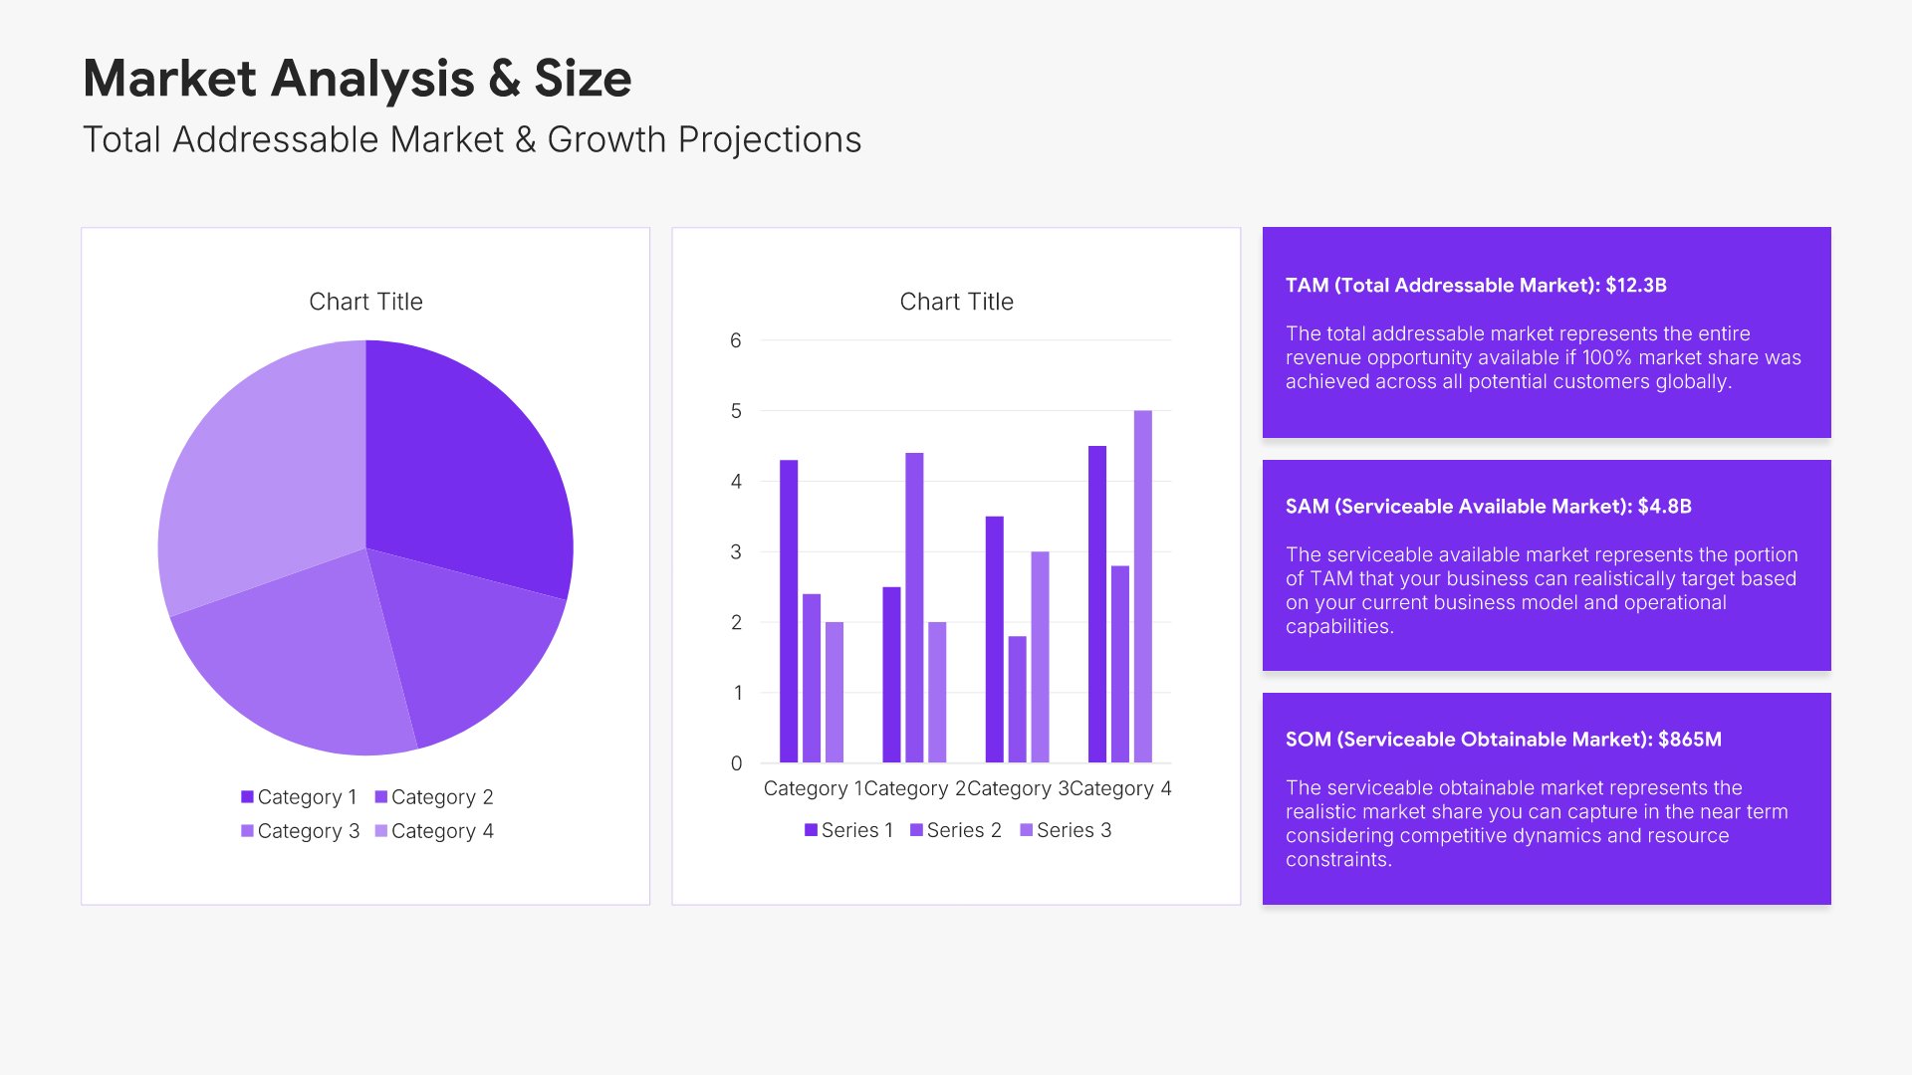This screenshot has height=1075, width=1912.
Task: Select the darkest pie slice for Category 1
Action: 458,468
